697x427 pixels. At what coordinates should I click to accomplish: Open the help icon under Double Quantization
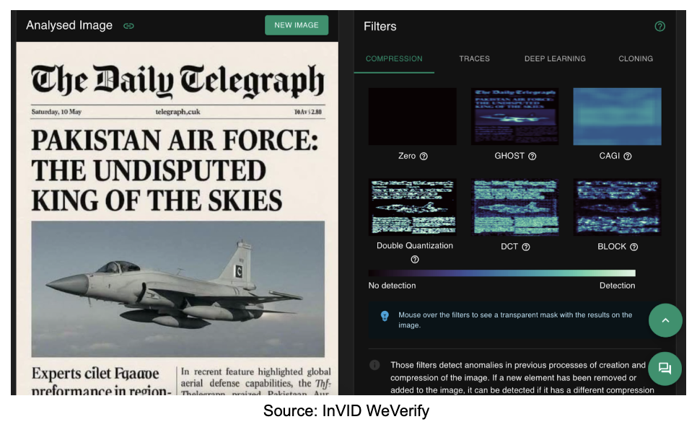coord(415,260)
